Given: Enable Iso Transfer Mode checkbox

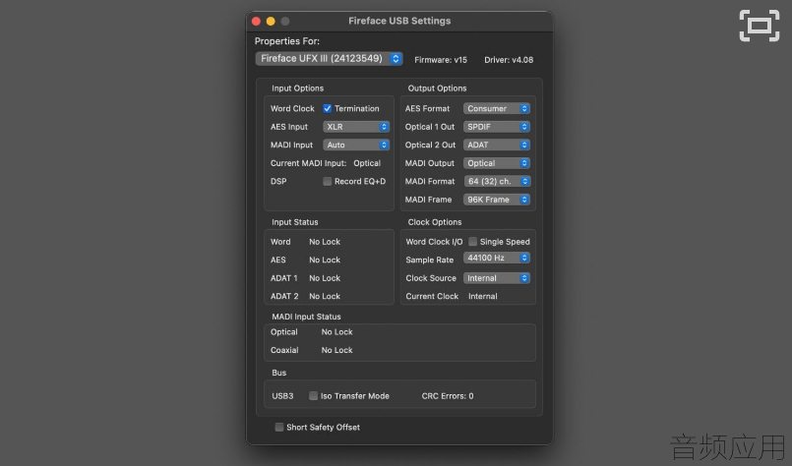Looking at the screenshot, I should (x=313, y=396).
